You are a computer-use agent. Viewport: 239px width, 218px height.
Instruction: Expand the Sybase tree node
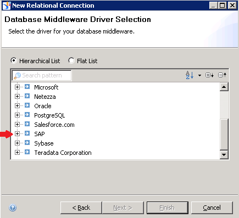tap(17, 143)
